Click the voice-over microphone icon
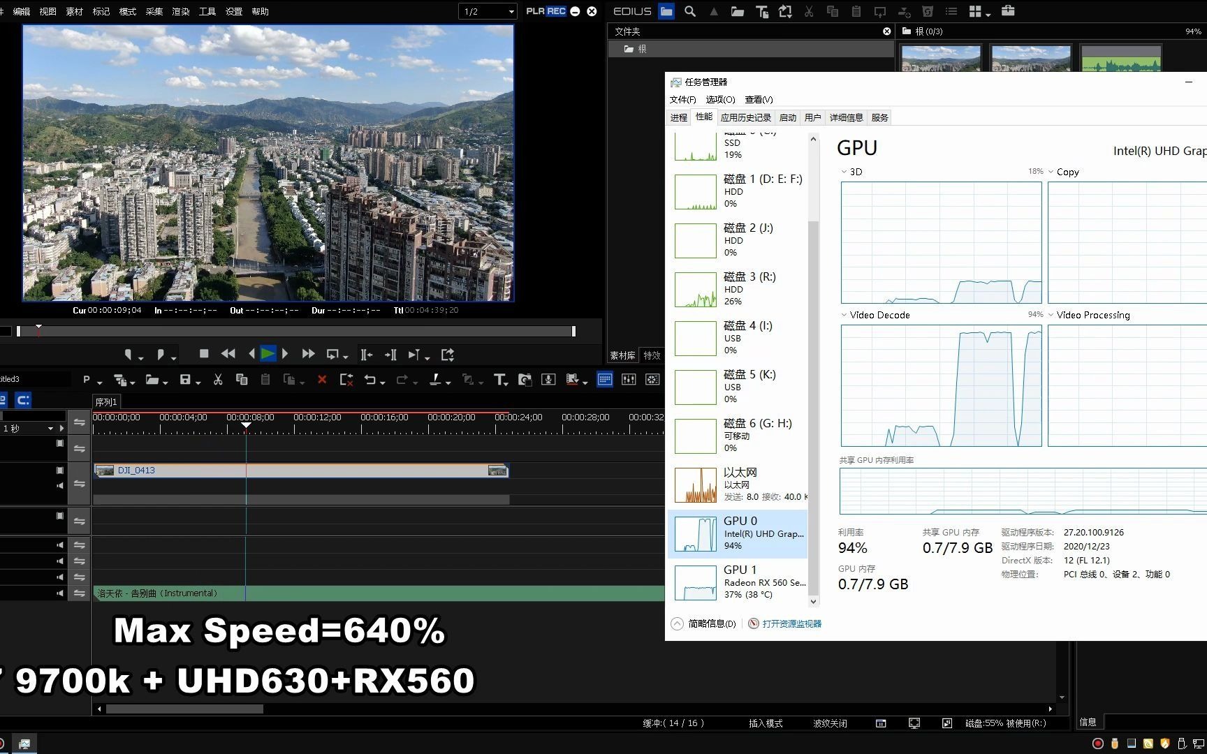 [548, 379]
